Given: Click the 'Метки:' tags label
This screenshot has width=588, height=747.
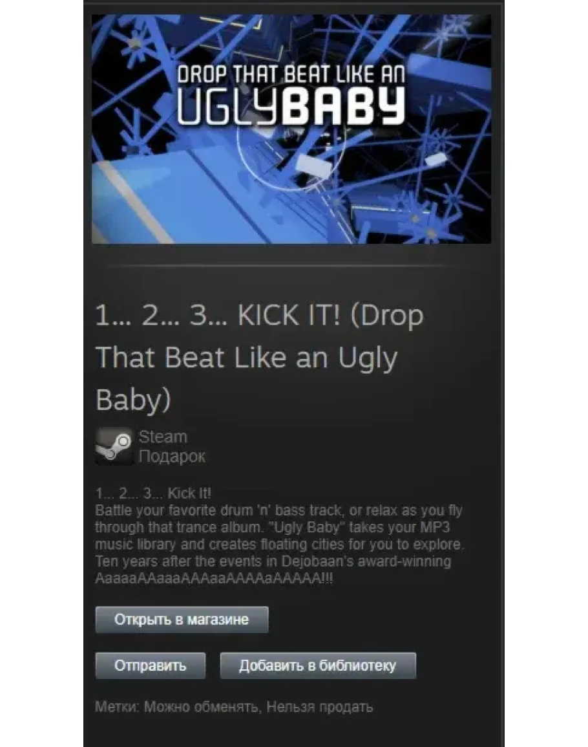Looking at the screenshot, I should coord(117,706).
